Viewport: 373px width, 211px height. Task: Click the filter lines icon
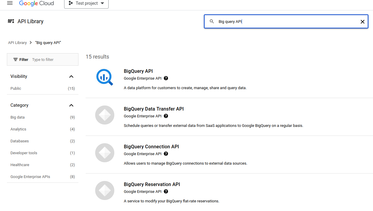(x=16, y=59)
